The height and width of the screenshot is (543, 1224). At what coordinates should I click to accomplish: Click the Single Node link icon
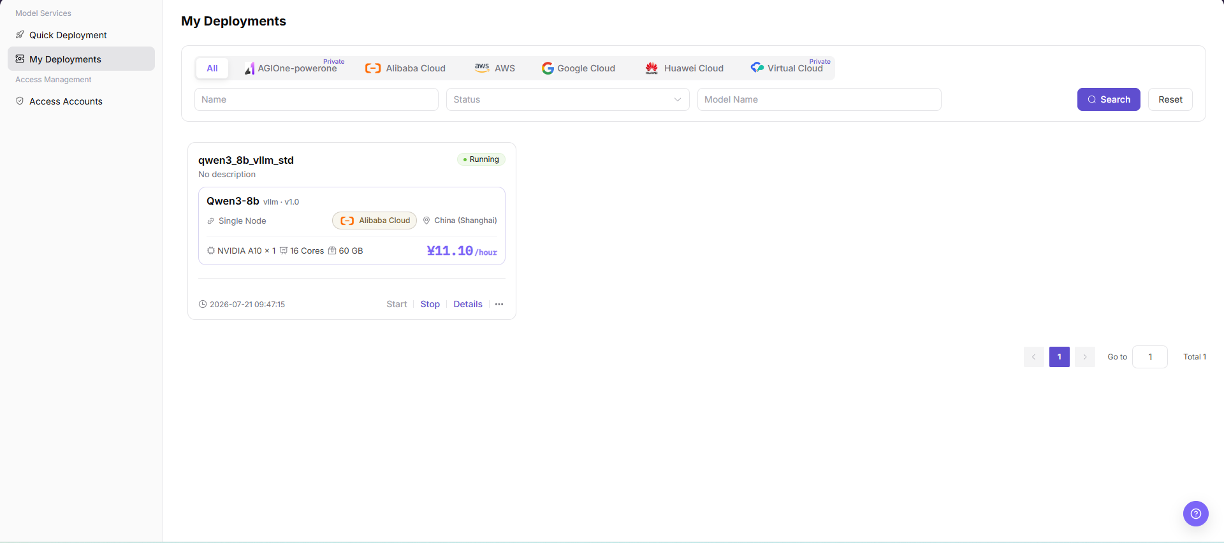[210, 221]
